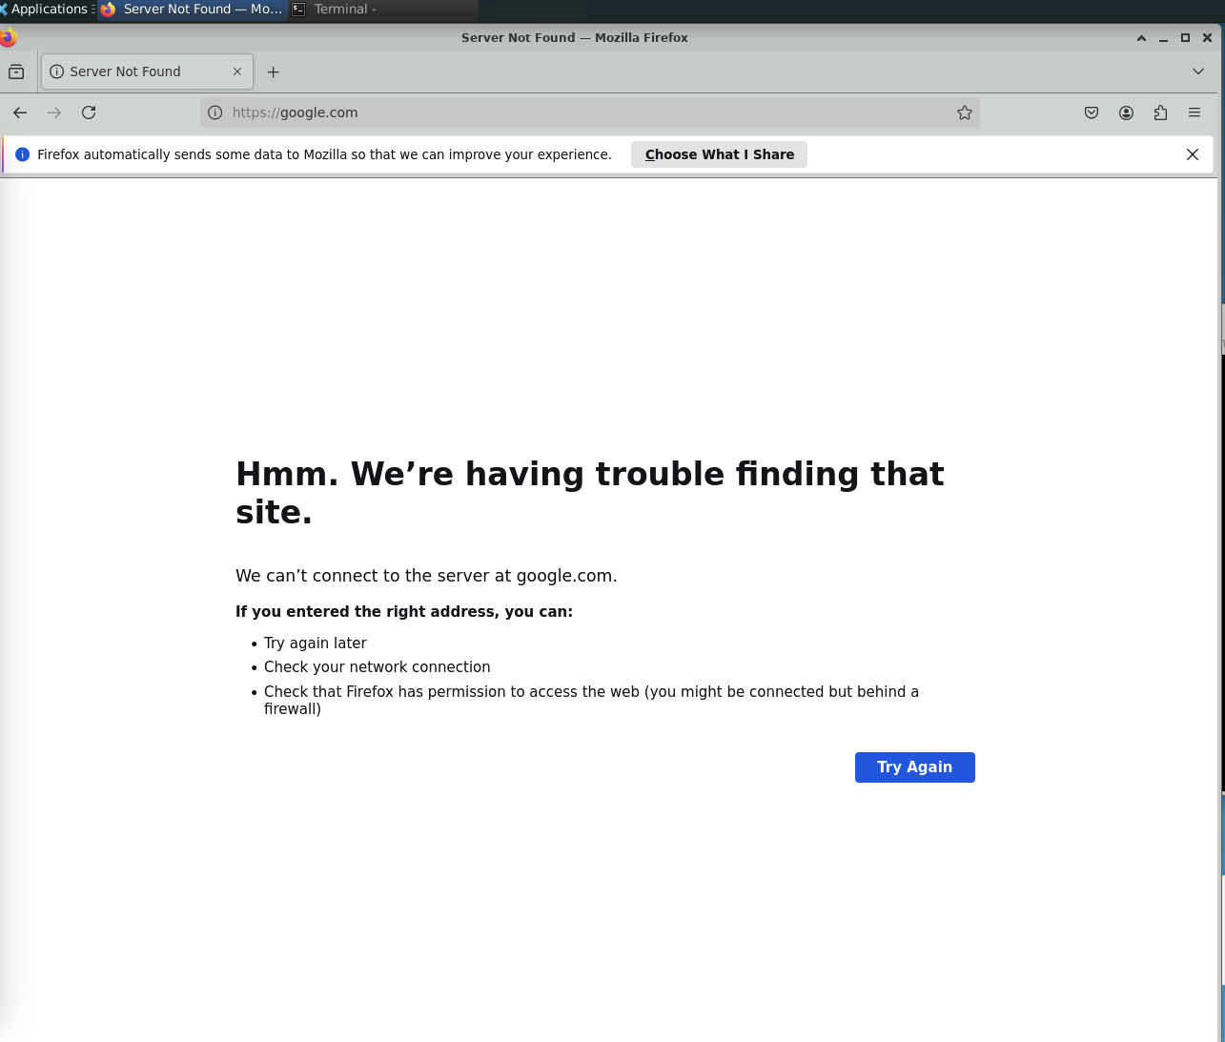Click the Firefox logo in the title bar
This screenshot has height=1042, width=1225.
(x=9, y=38)
